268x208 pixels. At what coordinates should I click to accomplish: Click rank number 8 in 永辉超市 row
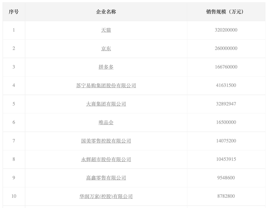click(x=14, y=159)
